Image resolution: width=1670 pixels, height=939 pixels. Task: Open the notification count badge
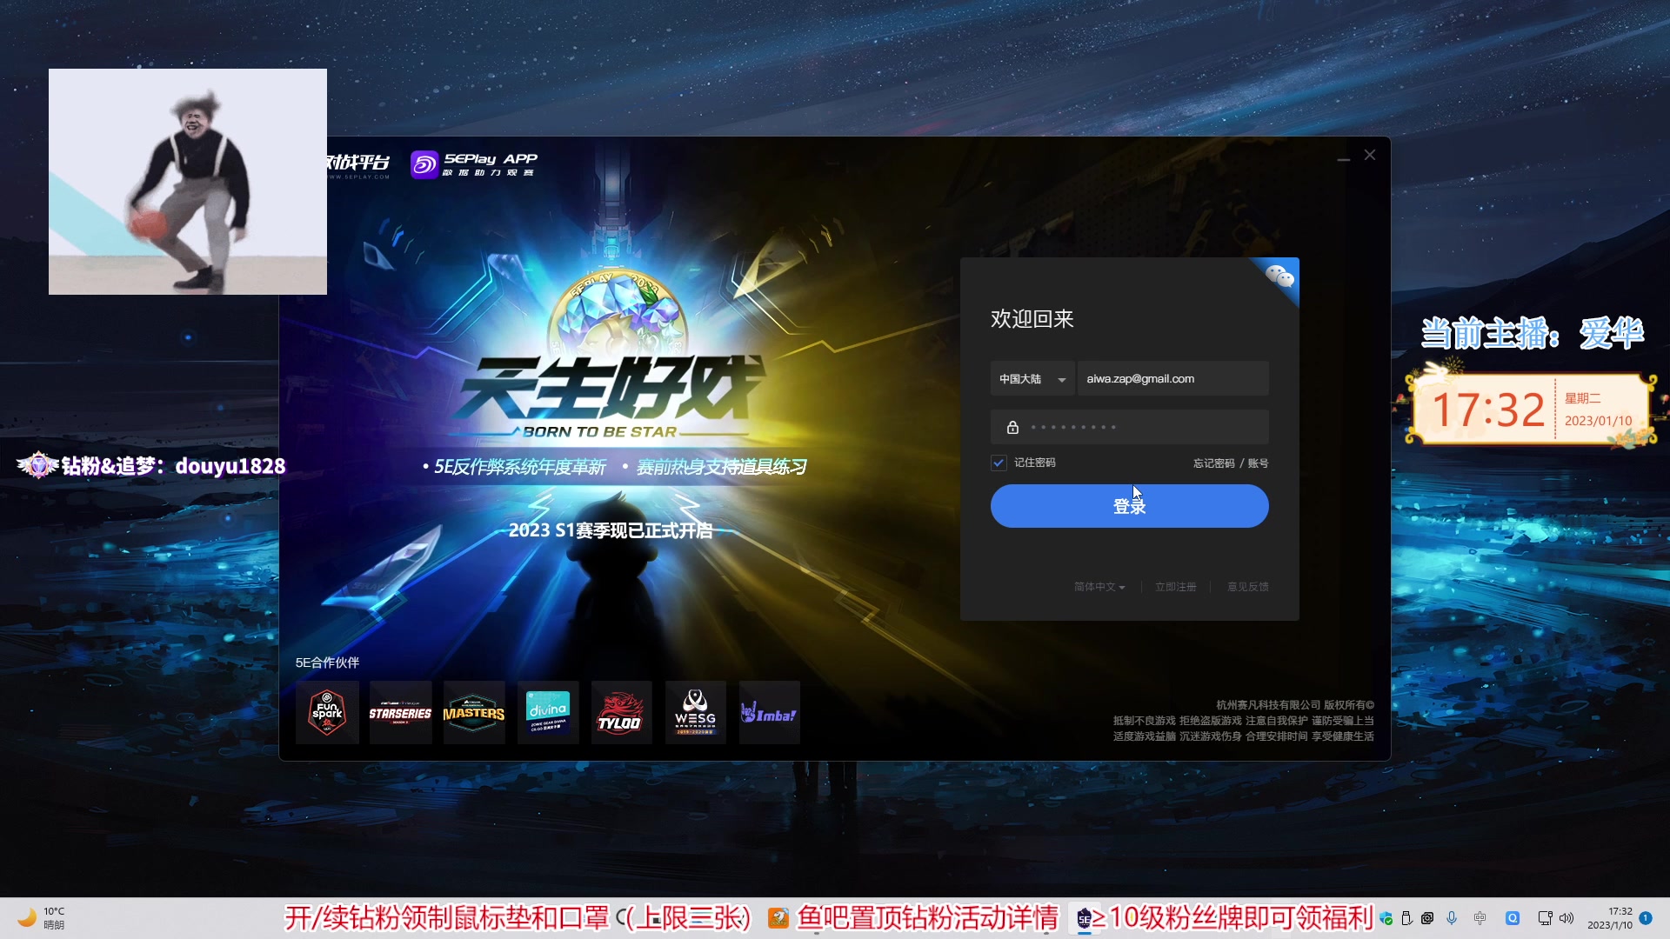[x=1646, y=918]
